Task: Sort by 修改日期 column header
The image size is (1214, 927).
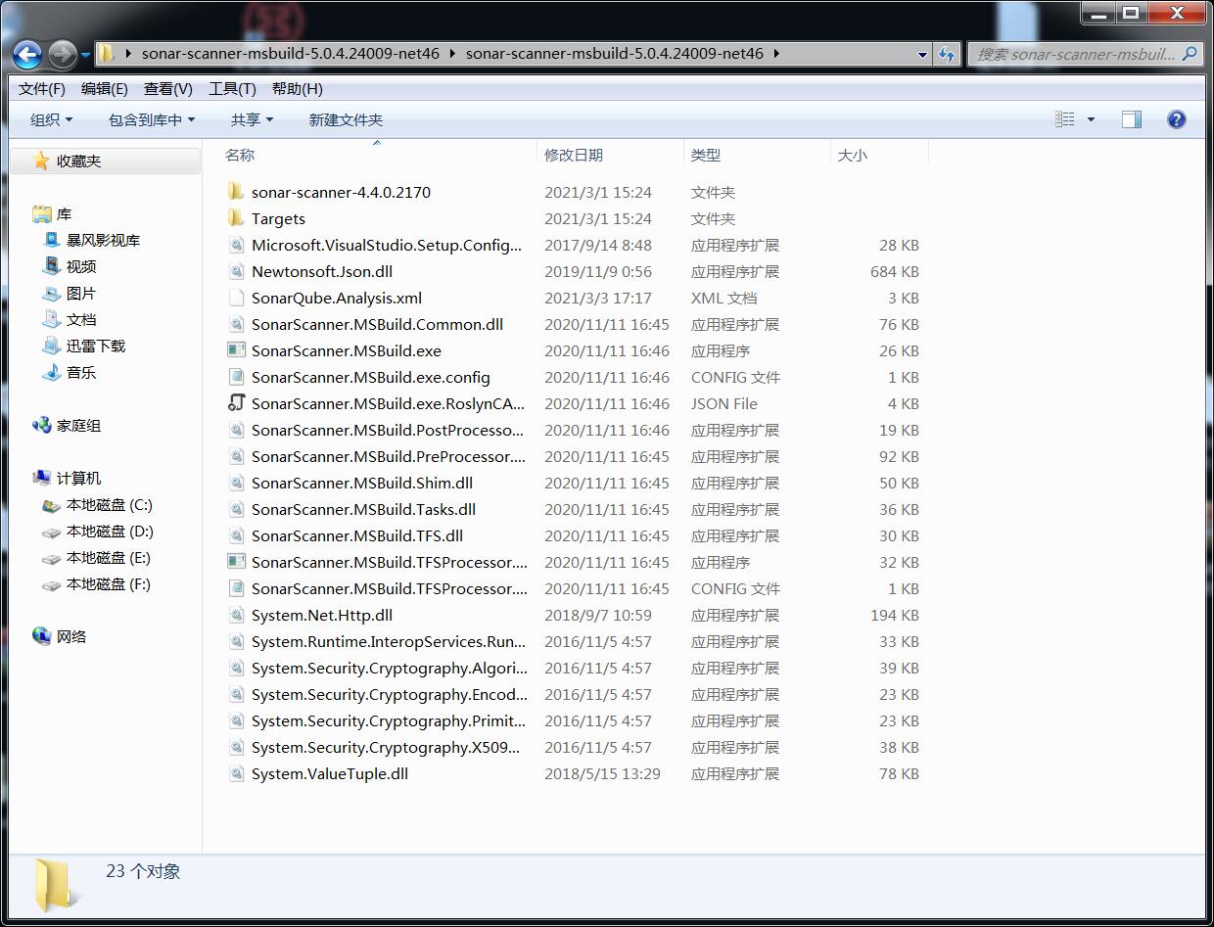Action: (574, 155)
